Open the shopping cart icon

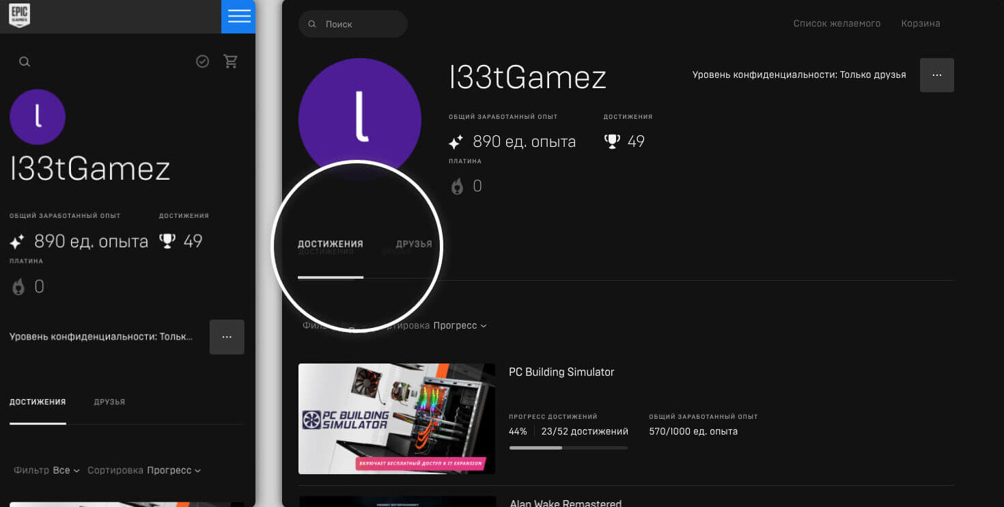pyautogui.click(x=231, y=62)
